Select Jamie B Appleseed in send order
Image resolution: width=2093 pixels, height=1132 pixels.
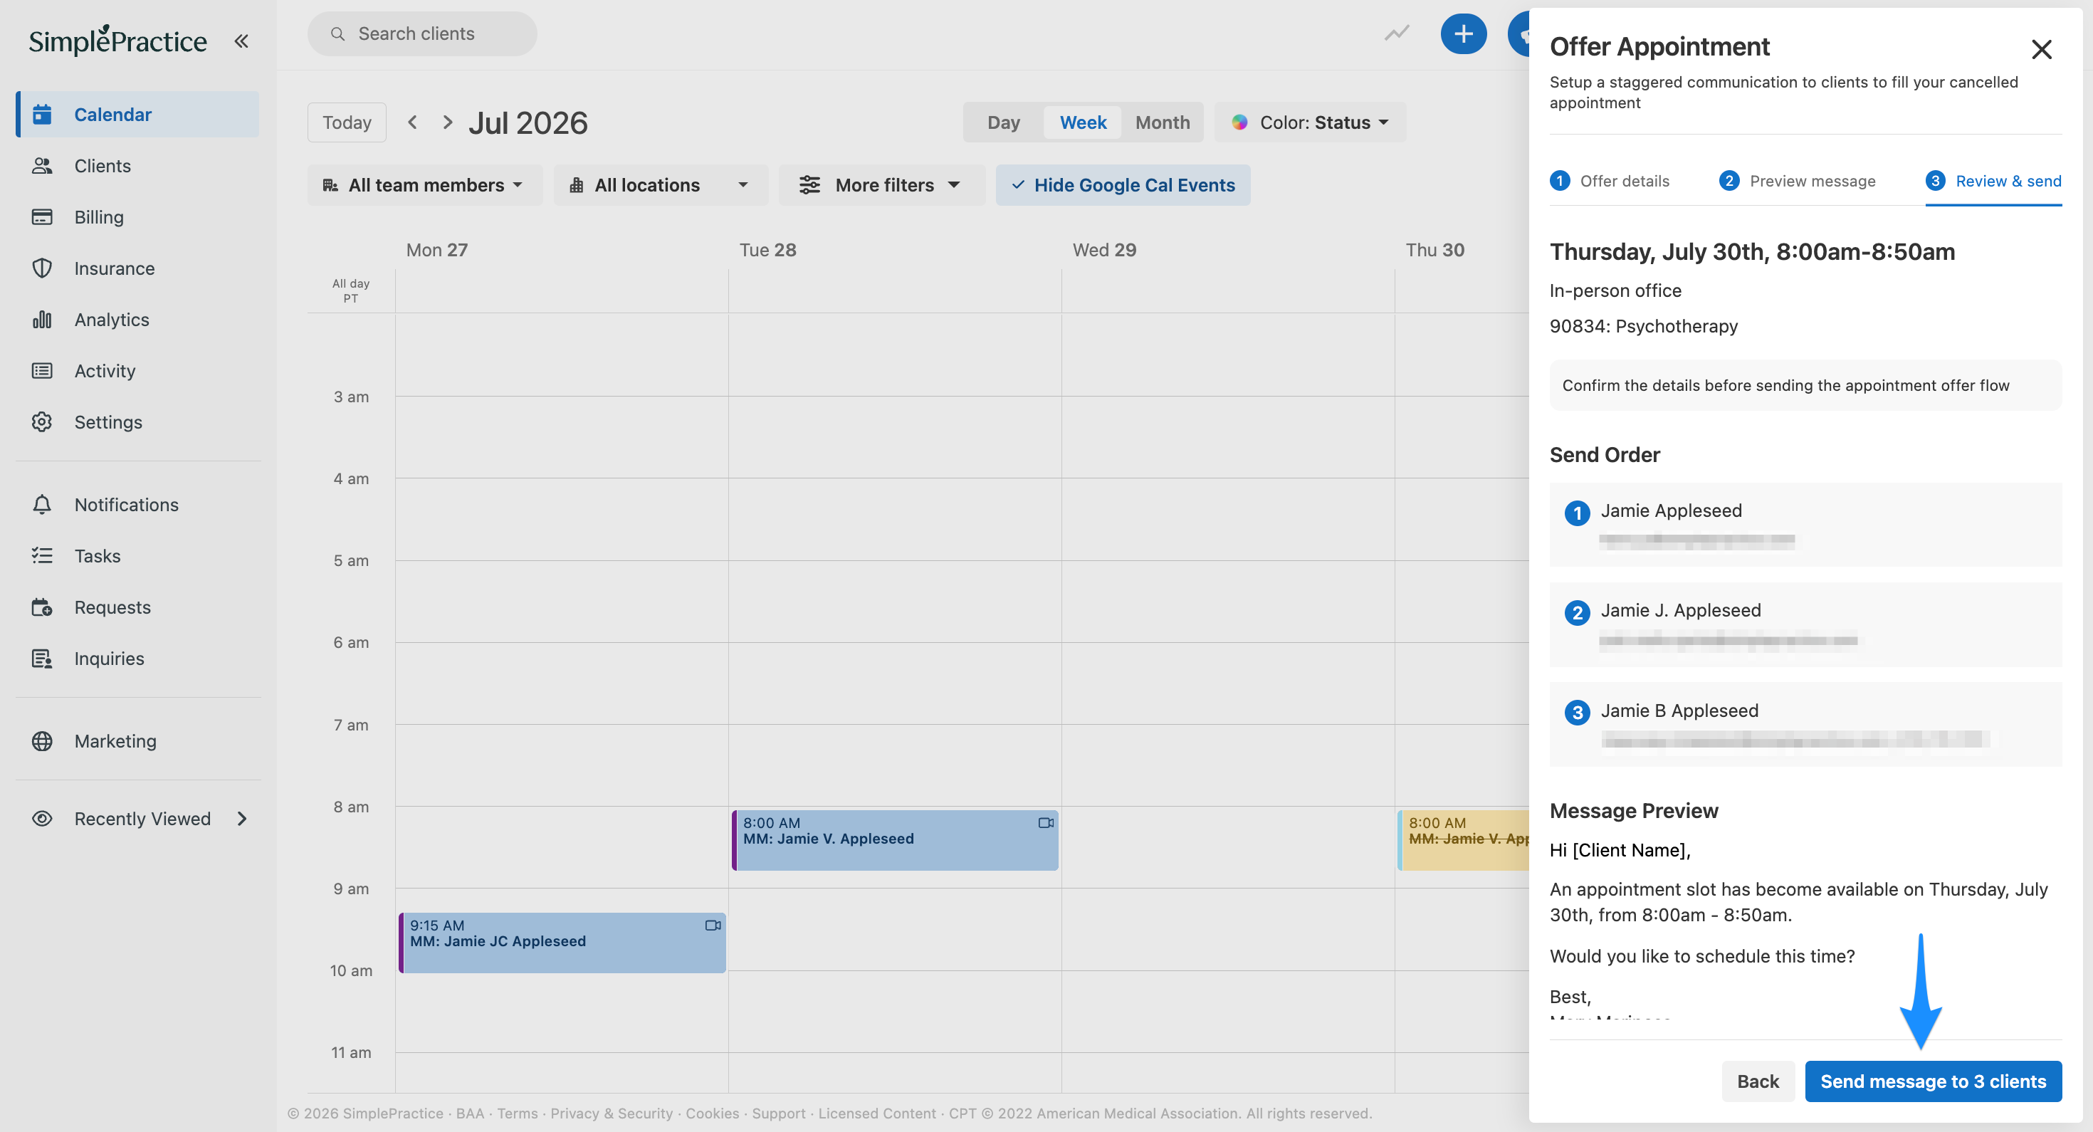coord(1805,724)
